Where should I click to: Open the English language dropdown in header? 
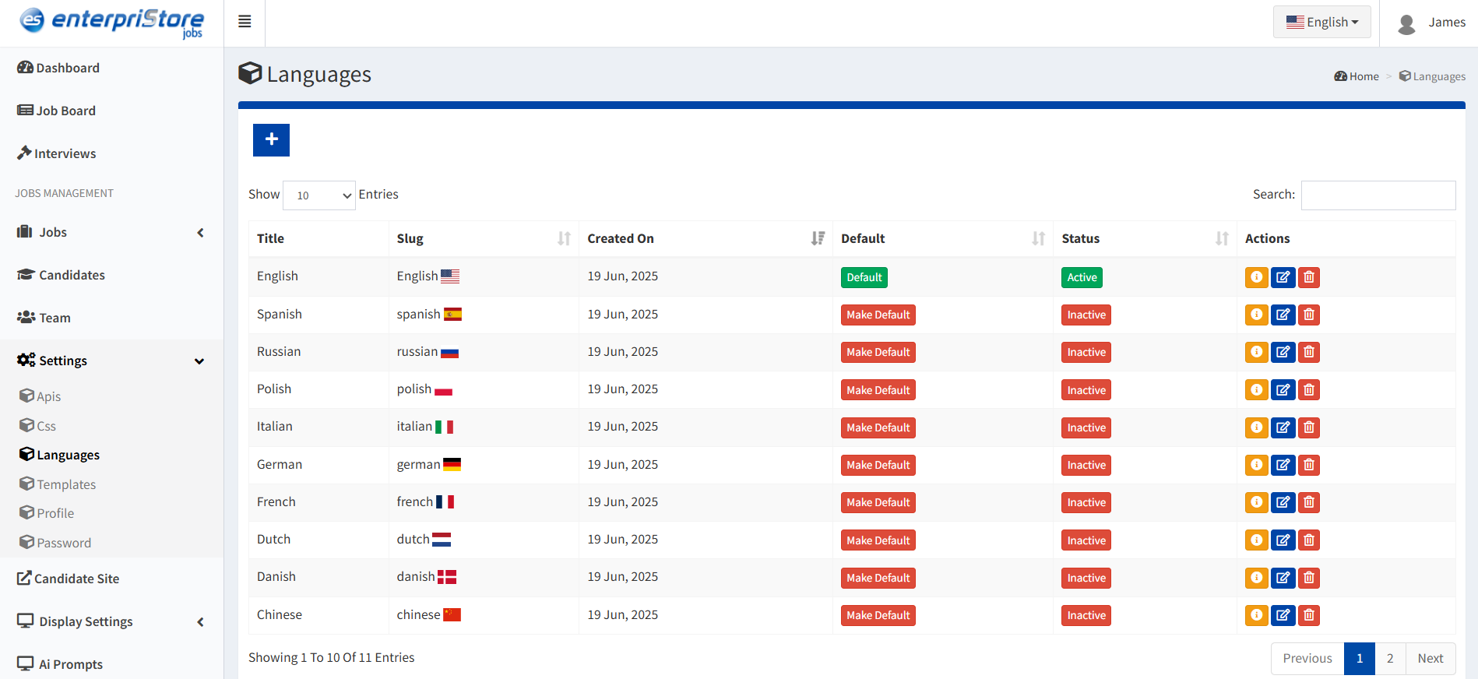[x=1321, y=22]
